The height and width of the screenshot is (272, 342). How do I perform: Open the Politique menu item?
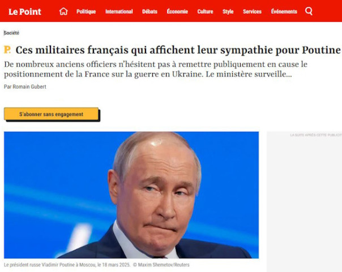(86, 11)
